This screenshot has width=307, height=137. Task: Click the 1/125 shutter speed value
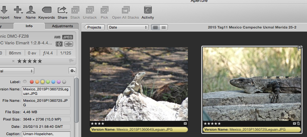point(66,53)
